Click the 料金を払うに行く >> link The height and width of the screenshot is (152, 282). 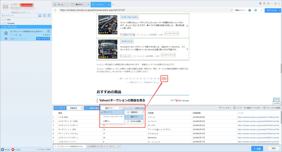(20, 12)
